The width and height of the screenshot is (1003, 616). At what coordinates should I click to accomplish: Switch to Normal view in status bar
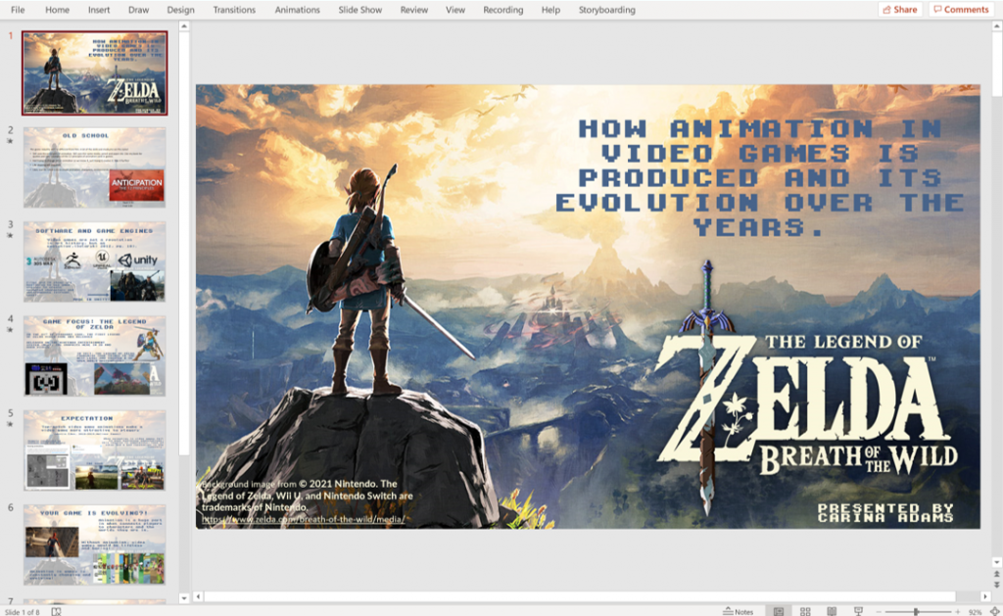(779, 611)
